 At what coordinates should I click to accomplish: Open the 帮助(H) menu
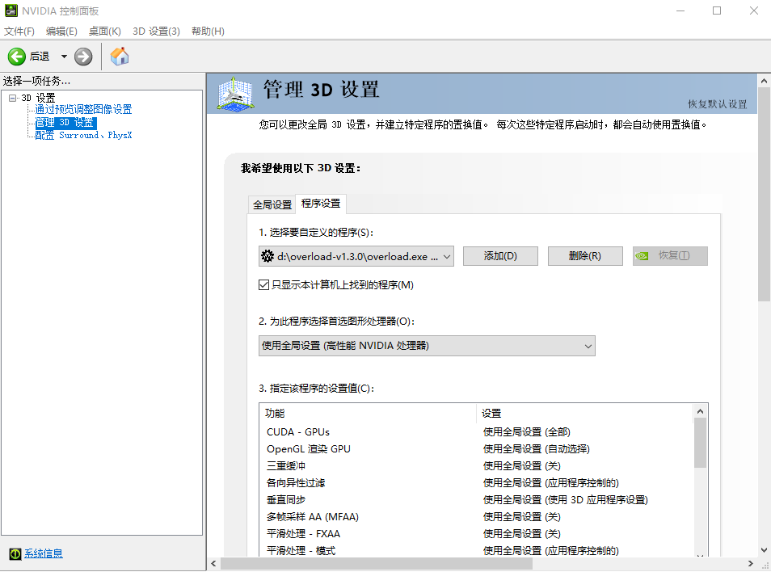click(x=208, y=31)
